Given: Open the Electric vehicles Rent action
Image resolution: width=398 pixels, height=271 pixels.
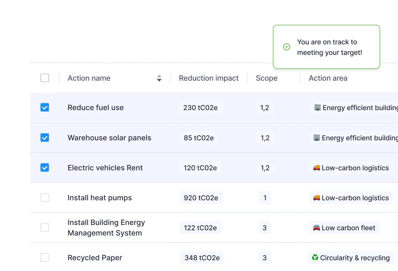Looking at the screenshot, I should (105, 168).
